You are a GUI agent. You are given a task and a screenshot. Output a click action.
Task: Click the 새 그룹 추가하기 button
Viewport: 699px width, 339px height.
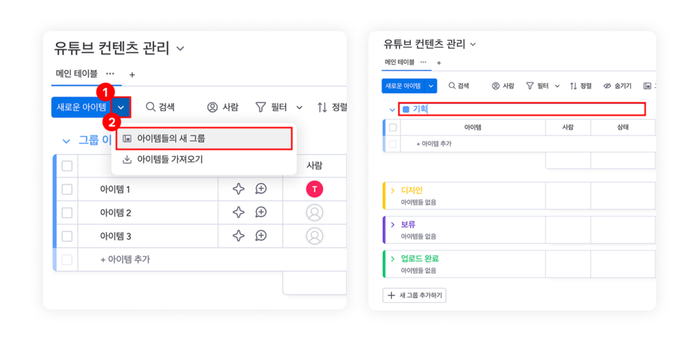pyautogui.click(x=414, y=295)
